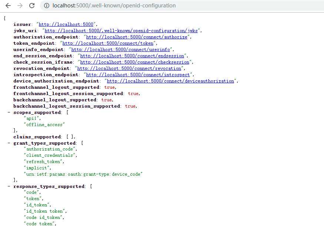
Task: Click the token_endpoint key name
Action: [x=34, y=43]
